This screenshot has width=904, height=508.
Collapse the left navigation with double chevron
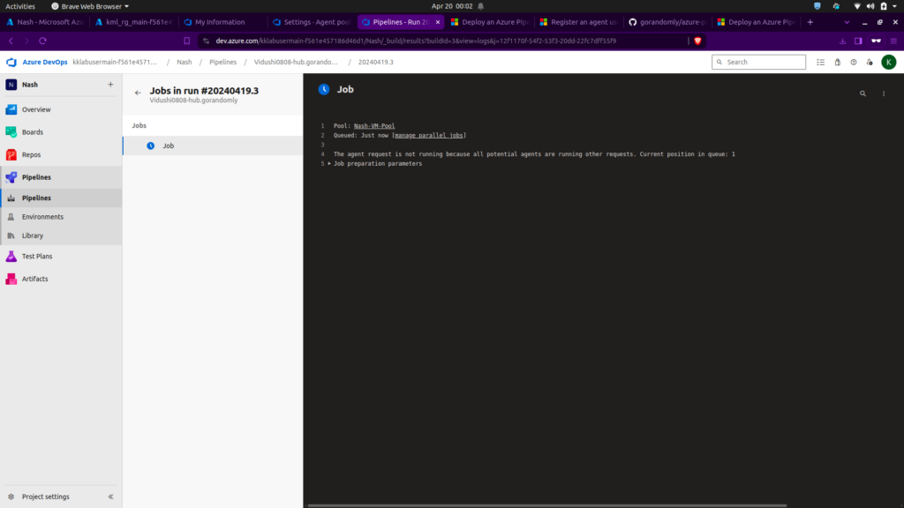tap(110, 497)
